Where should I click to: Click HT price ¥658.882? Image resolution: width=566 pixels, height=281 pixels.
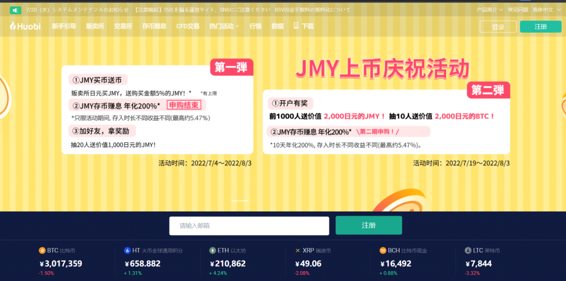[142, 263]
